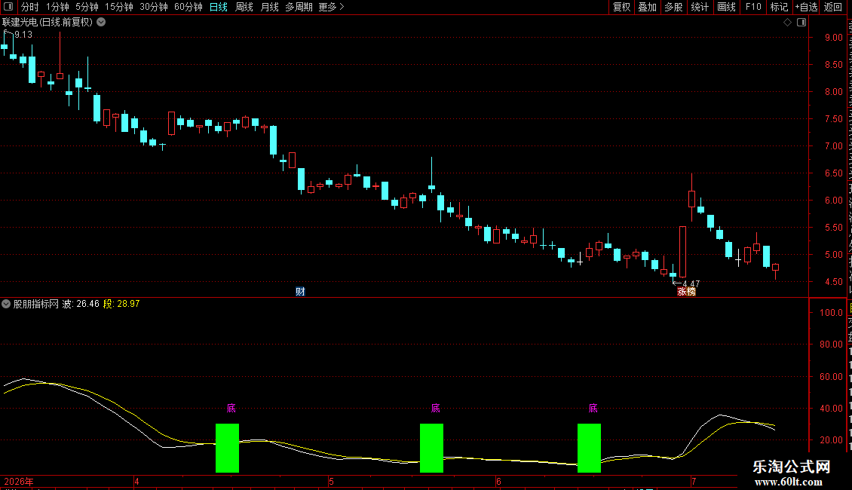Viewport: 852px width, 490px height.
Task: Switch to 月线 monthly chart
Action: coord(269,7)
